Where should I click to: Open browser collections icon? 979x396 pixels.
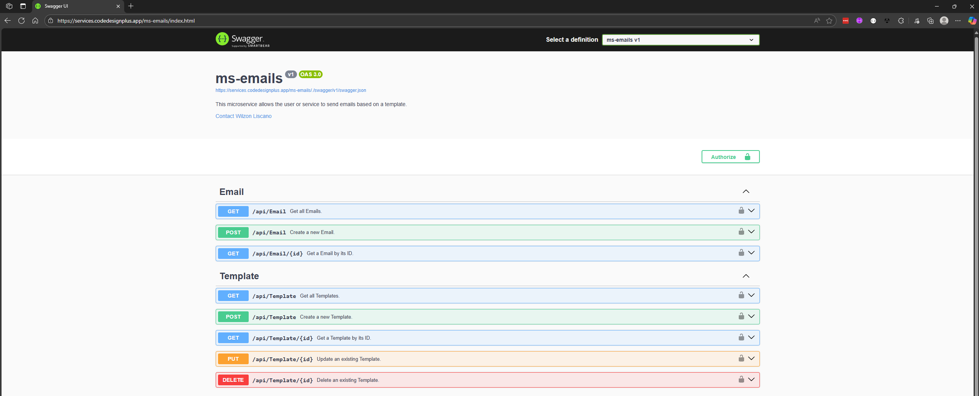[930, 21]
